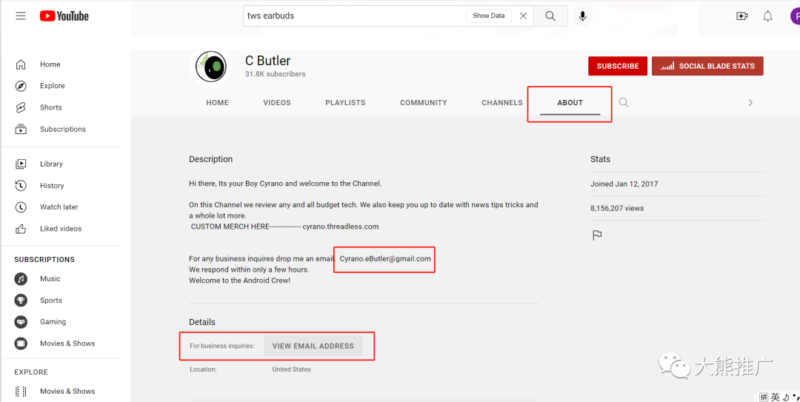Click the Subscriptions icon in the sidebar
This screenshot has width=800, height=402.
(21, 129)
